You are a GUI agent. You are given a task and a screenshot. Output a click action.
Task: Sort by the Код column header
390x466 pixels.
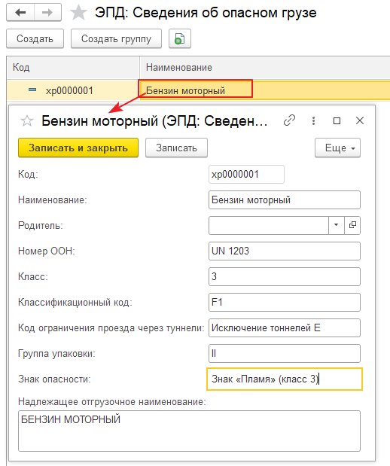[73, 68]
